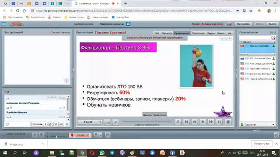Click the 'A' font icon in chat toolbar
Image resolution: width=280 pixels, height=157 pixels.
(x=61, y=124)
